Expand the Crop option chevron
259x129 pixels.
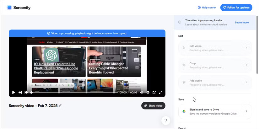pos(246,65)
